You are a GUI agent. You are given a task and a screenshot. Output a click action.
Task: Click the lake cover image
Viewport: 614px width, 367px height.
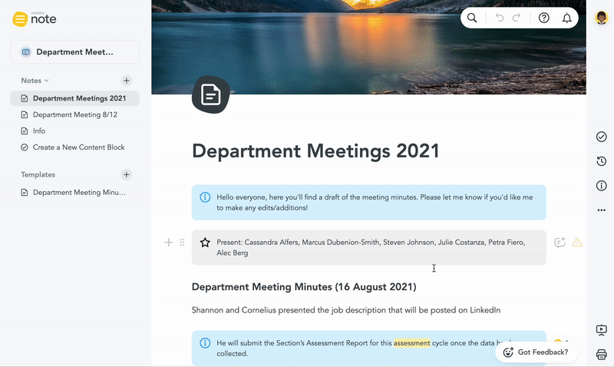click(368, 47)
